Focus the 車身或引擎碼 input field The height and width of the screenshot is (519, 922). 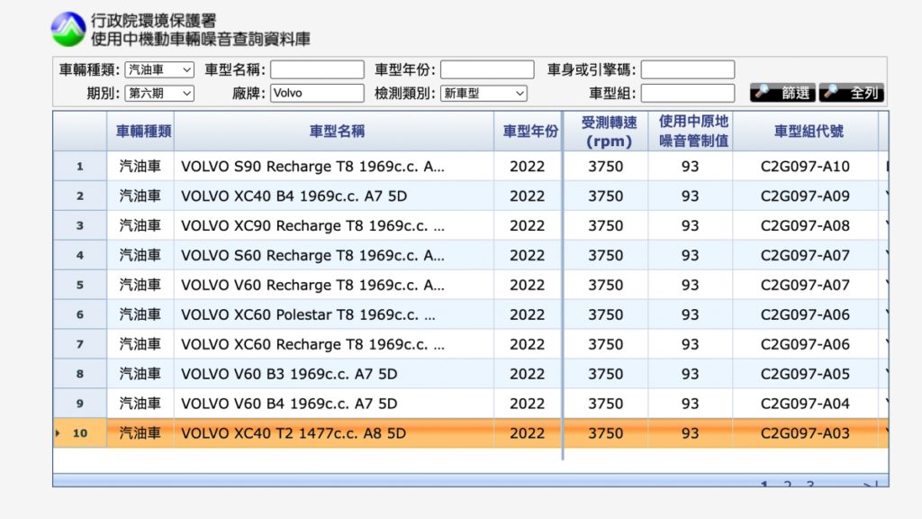pos(687,70)
